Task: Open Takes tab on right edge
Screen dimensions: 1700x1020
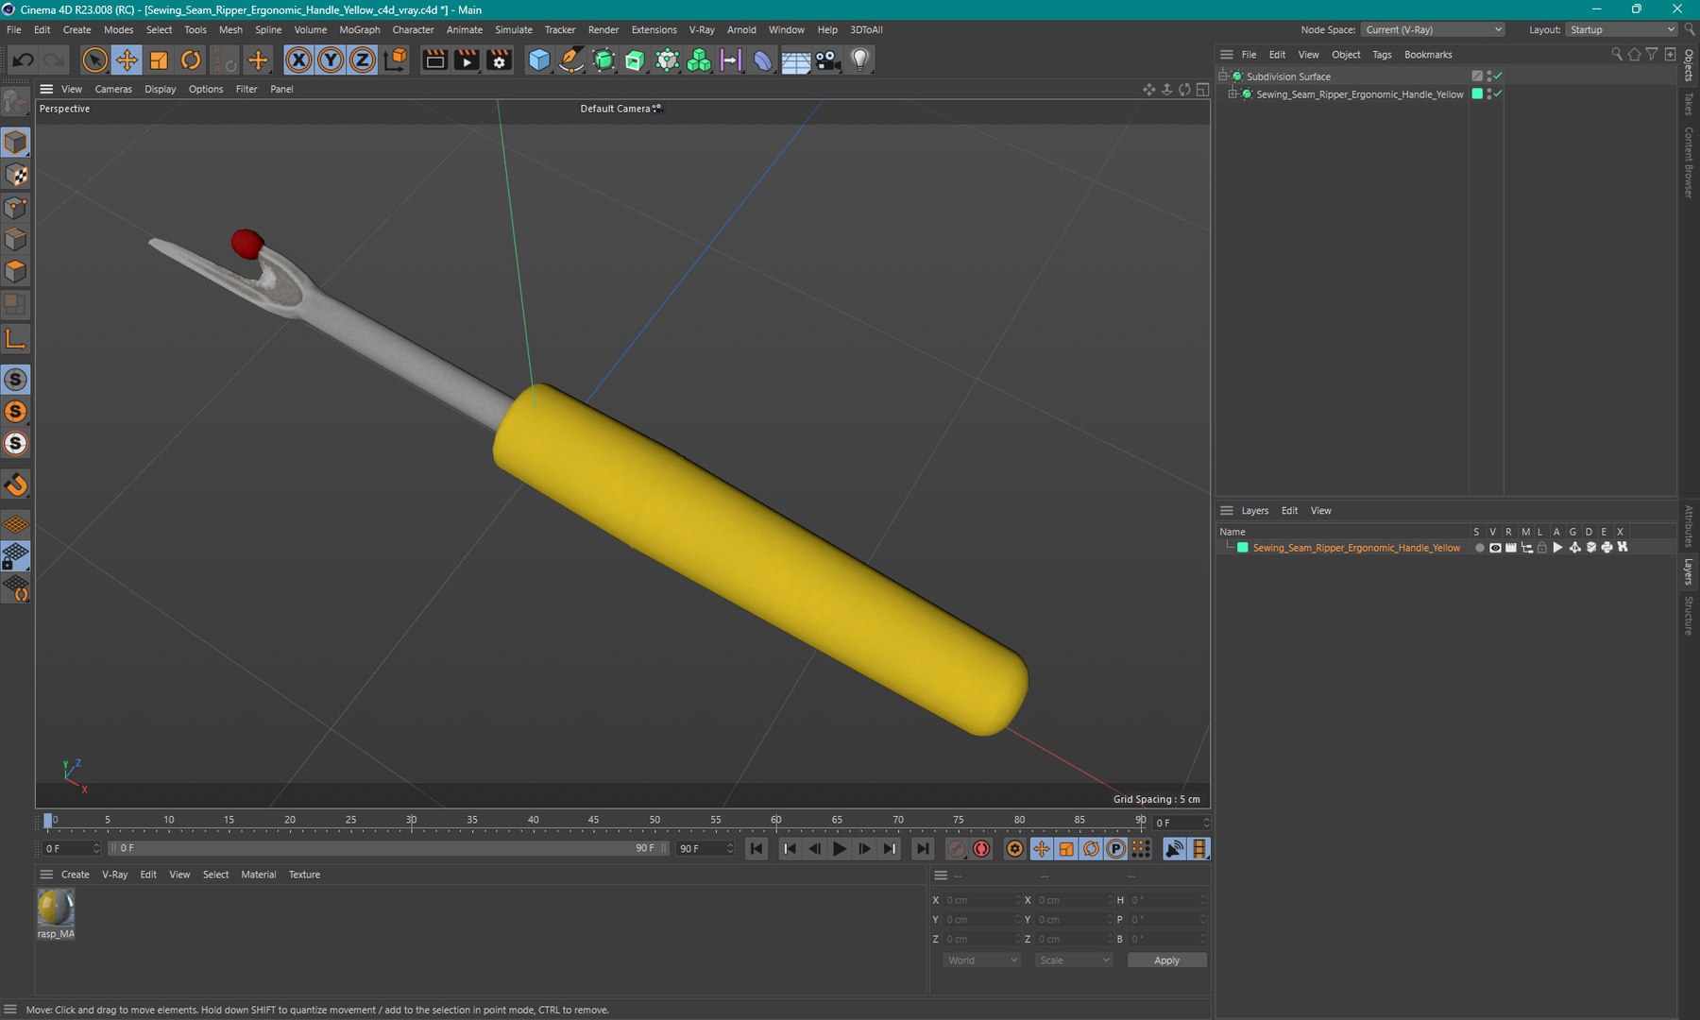Action: 1689,104
